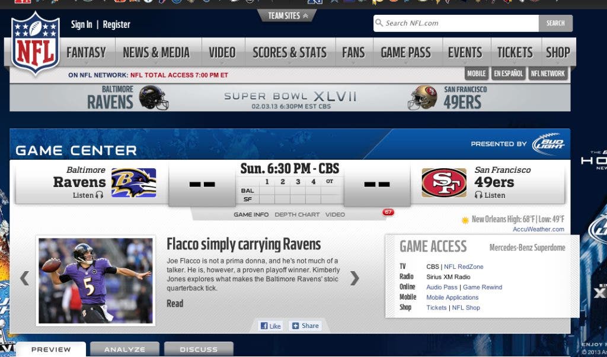
Task: Click the 'Sirius XM Radio' text
Action: coord(448,277)
